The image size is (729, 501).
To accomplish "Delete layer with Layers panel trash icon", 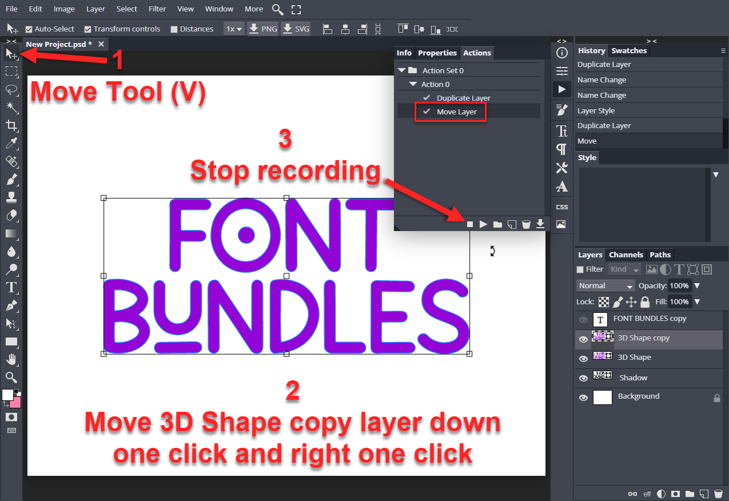I will click(x=718, y=494).
